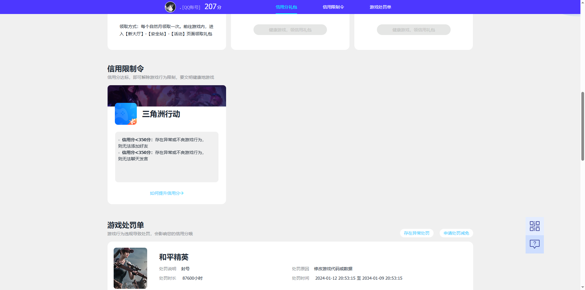Click the 三角洲行动 game title
This screenshot has height=290, width=585.
tap(161, 114)
